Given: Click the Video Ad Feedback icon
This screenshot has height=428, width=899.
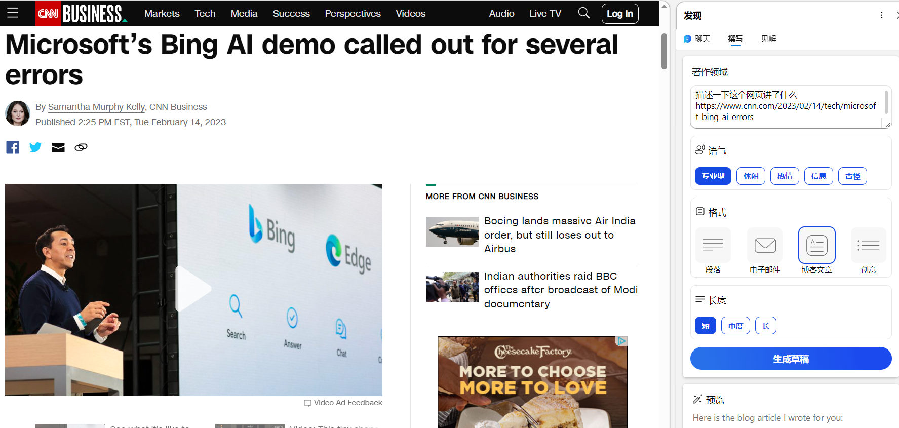Looking at the screenshot, I should pyautogui.click(x=307, y=403).
